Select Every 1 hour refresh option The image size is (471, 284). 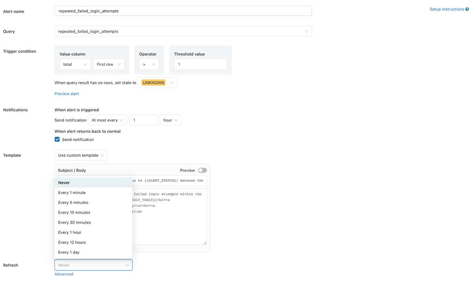[x=70, y=233]
